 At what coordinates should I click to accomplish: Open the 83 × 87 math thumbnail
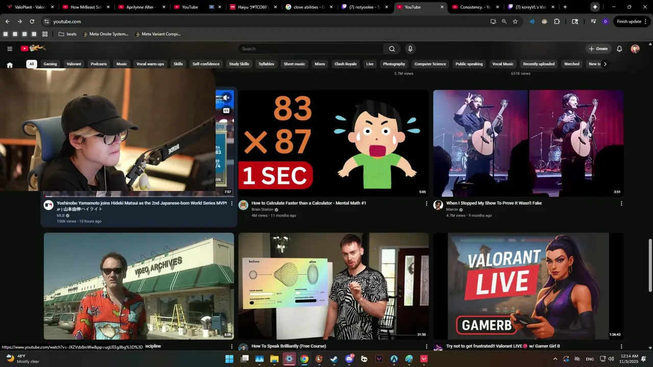(x=334, y=143)
